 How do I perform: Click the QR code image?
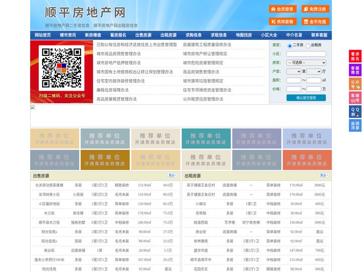pos(62,68)
